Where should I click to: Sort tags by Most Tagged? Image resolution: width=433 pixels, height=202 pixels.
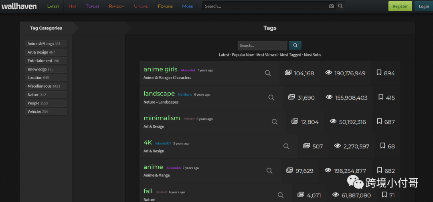tap(291, 55)
